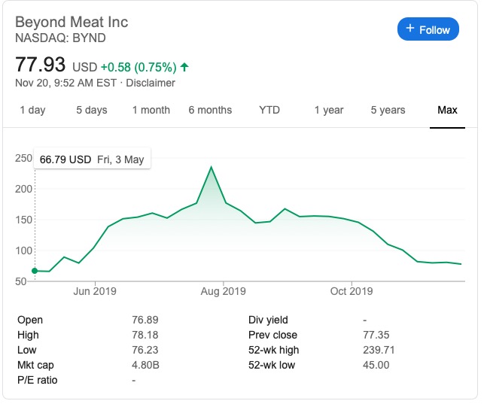
Task: Click the plus icon in Follow button
Action: (x=410, y=29)
